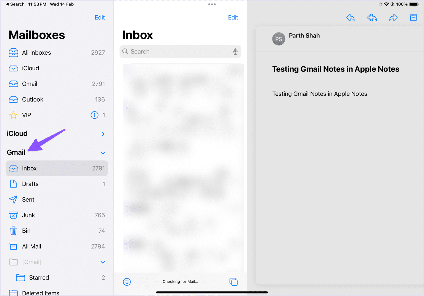Tap the compose windows icon in Inbox footer
The height and width of the screenshot is (296, 424).
pos(234,282)
